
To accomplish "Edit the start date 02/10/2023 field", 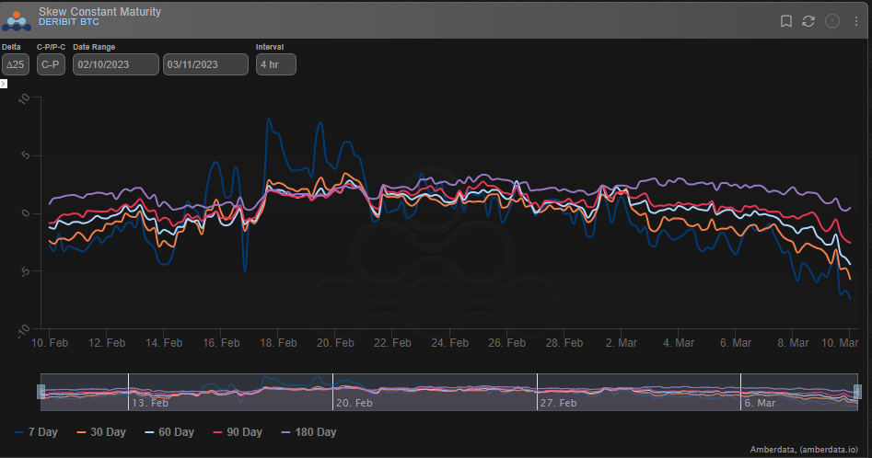I will [x=116, y=64].
